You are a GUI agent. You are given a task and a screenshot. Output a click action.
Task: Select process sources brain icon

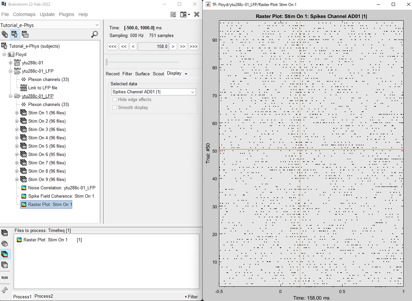[x=5, y=244]
